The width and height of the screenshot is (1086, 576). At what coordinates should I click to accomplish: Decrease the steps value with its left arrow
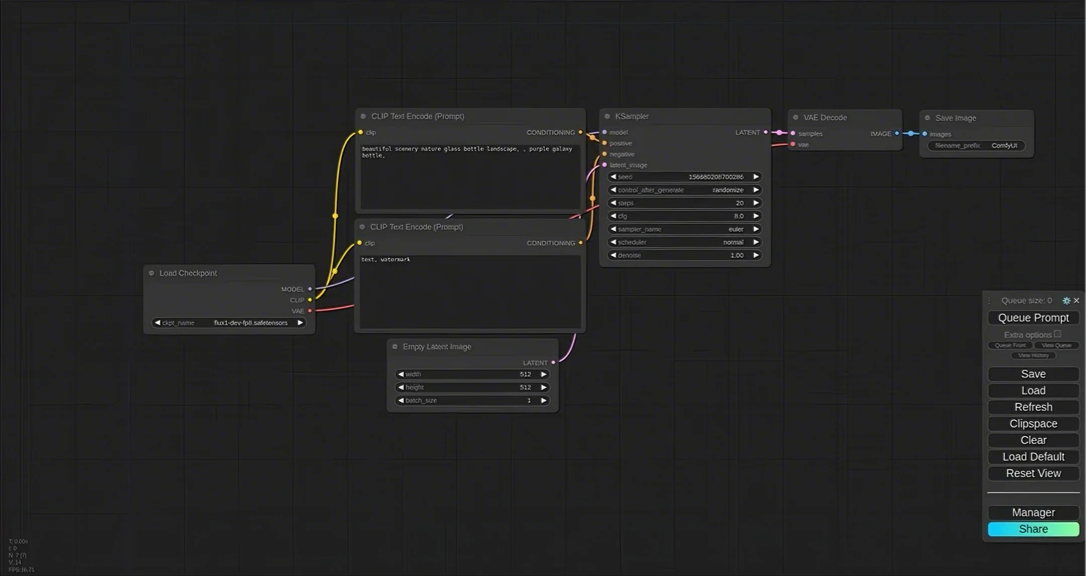pyautogui.click(x=613, y=203)
